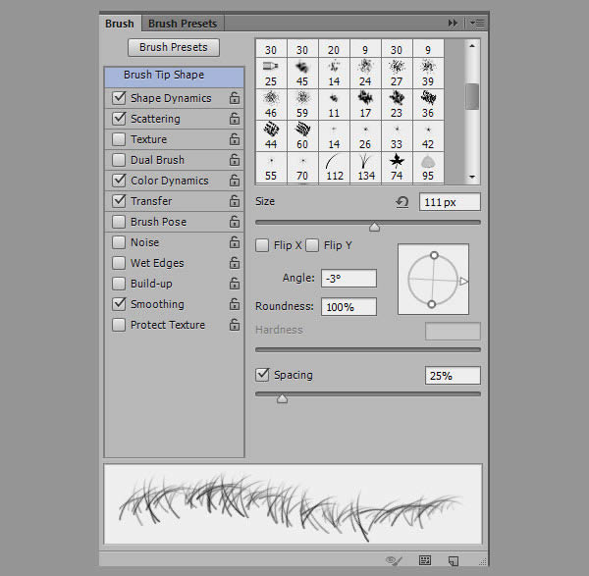Click the lock icon beside Texture
The height and width of the screenshot is (576, 589).
(235, 139)
